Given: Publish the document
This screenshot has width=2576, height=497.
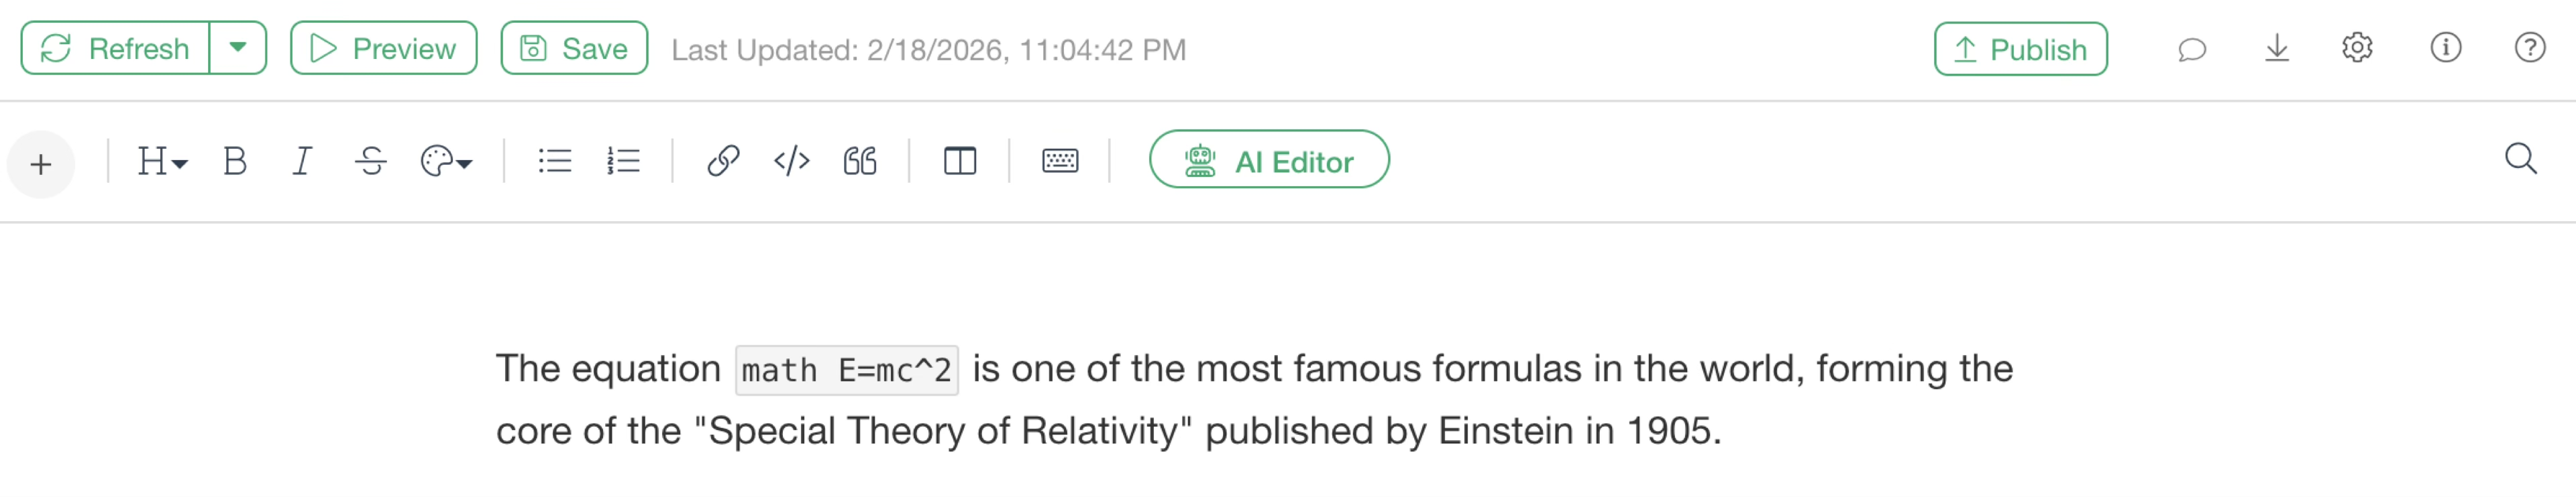Looking at the screenshot, I should tap(2020, 49).
